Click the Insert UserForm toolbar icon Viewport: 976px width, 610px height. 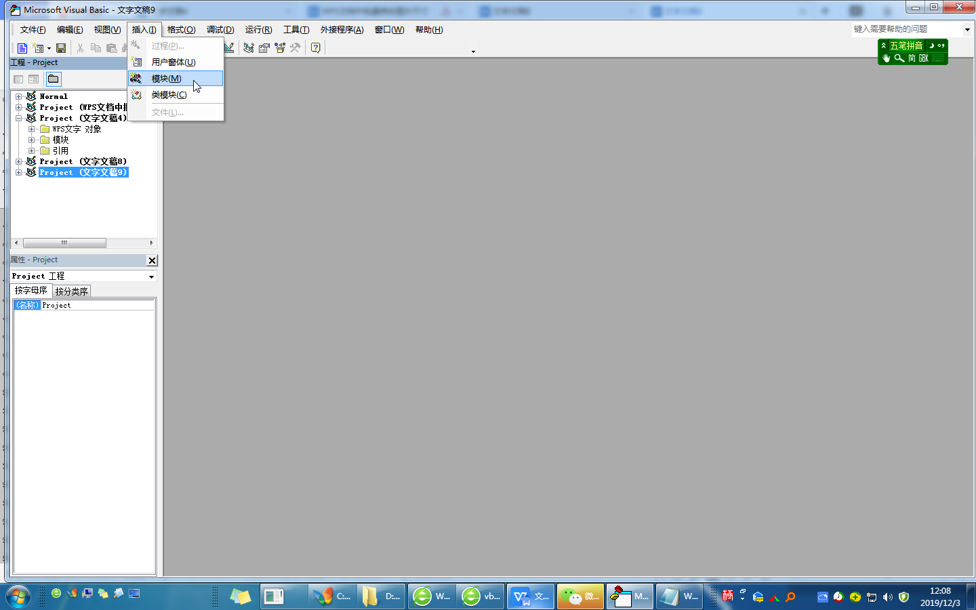tap(39, 48)
